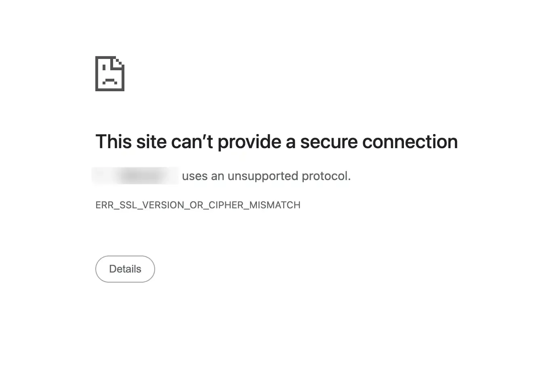The image size is (555, 369).
Task: Select the ERR_SSL_VERSION_OR_CIPHER_MISMATCH error code
Action: (198, 205)
